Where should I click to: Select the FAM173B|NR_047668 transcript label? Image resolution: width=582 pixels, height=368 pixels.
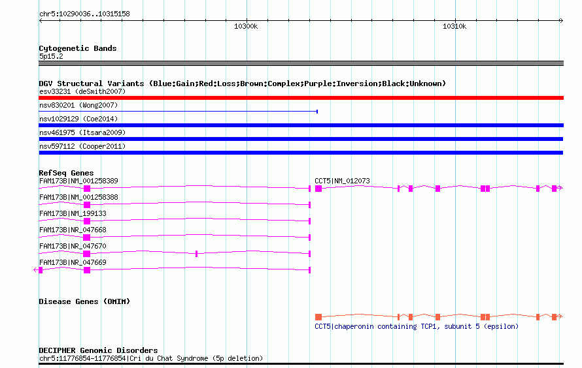click(73, 230)
